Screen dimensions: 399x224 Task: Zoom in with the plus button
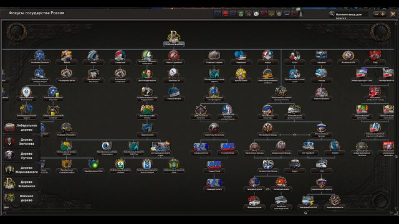point(383,14)
